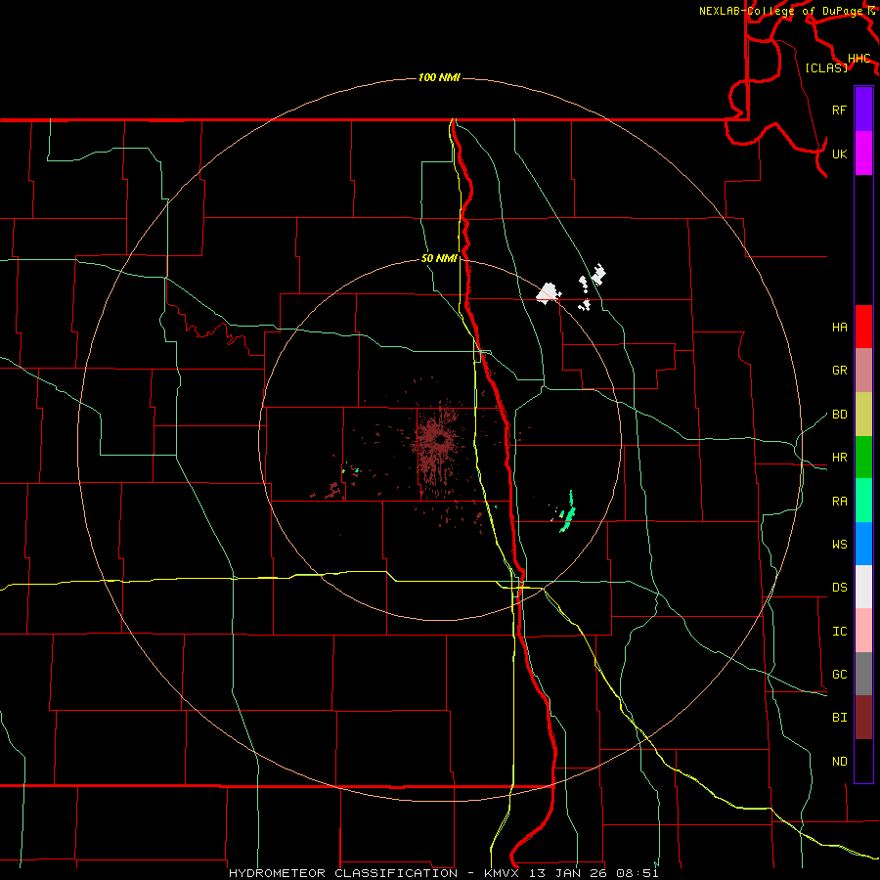Click the WS blue legend swatch
Viewport: 880px width, 880px height.
point(863,544)
